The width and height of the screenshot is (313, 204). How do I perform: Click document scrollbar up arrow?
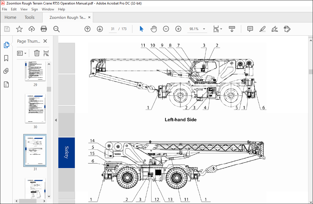tap(311, 40)
